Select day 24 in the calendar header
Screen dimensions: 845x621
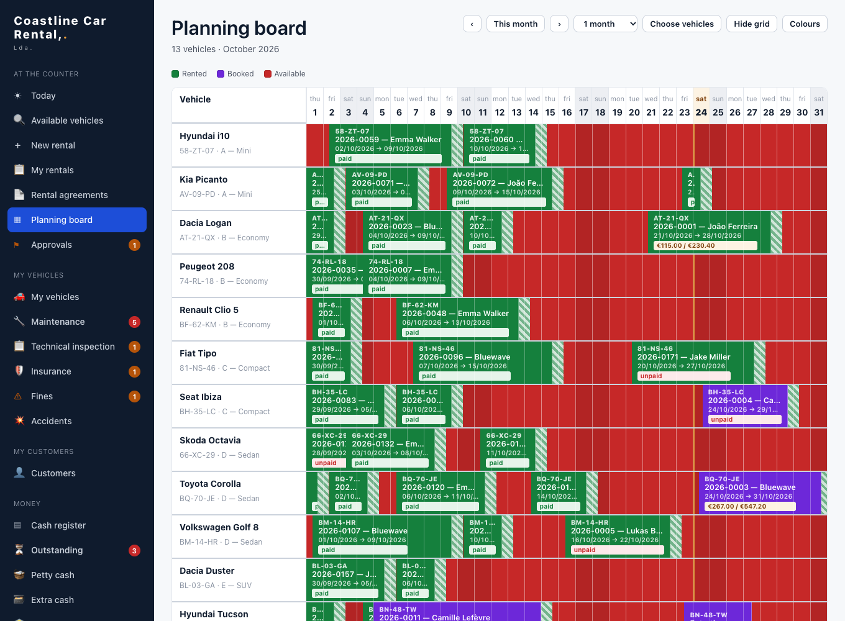click(701, 106)
